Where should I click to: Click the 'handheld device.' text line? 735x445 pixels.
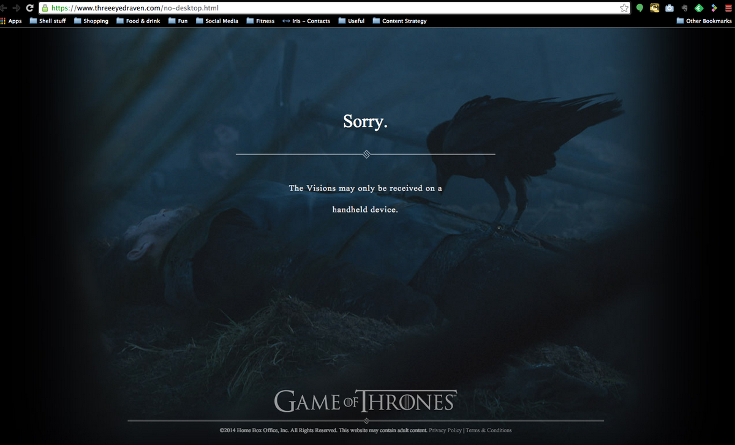365,209
